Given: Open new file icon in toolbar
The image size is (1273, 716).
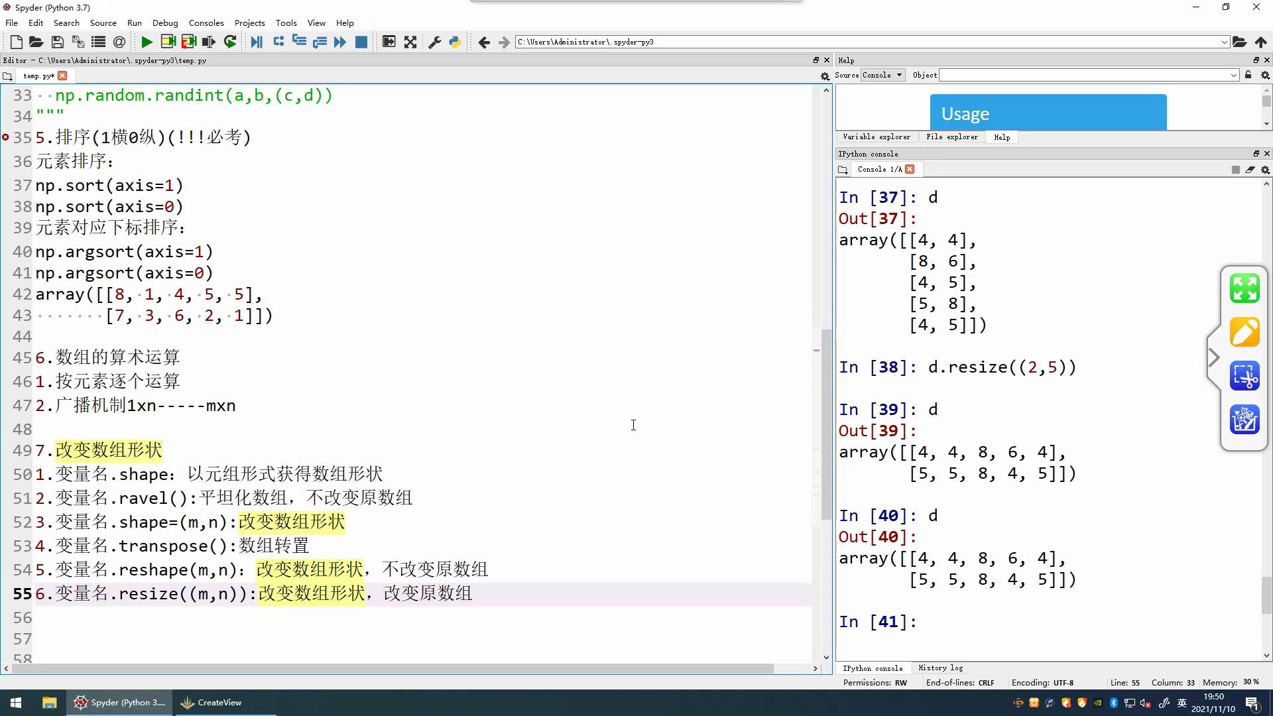Looking at the screenshot, I should (17, 42).
